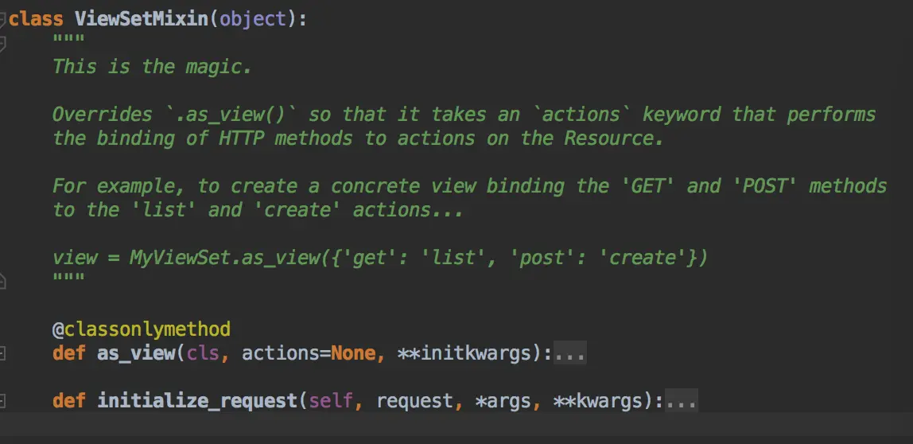Expand the initialize_request method fold marker
The height and width of the screenshot is (444, 913).
tap(2, 401)
